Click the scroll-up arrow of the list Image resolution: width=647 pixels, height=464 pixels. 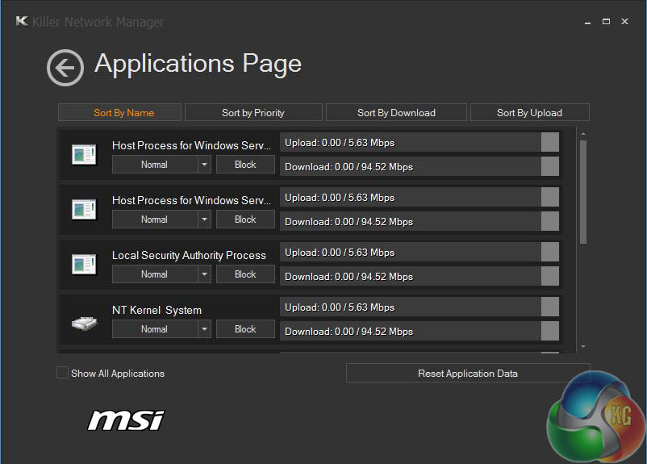(582, 134)
